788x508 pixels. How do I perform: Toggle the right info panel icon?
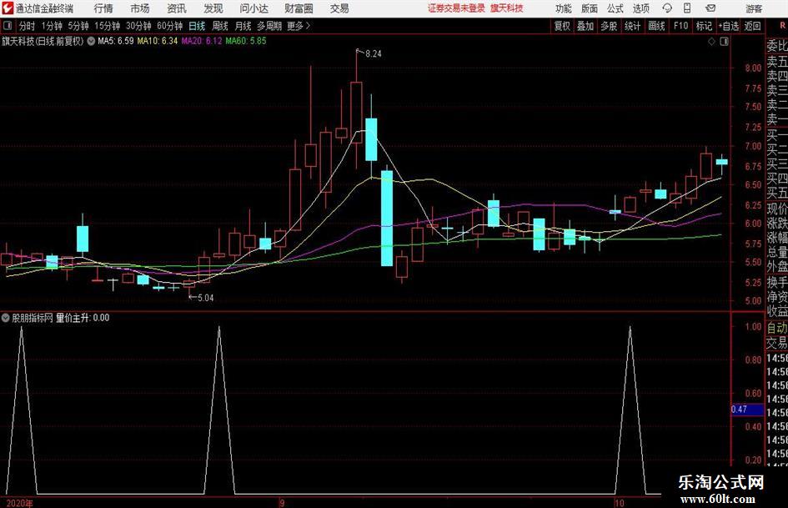(724, 42)
